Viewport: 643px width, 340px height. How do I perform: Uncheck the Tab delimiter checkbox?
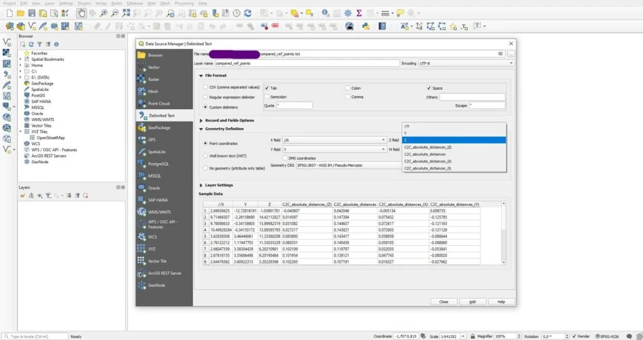pos(267,88)
